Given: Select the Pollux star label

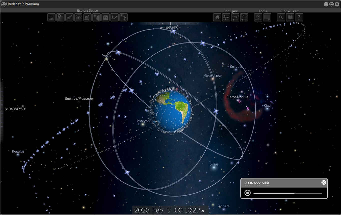Looking at the screenshot, I should (107, 56).
